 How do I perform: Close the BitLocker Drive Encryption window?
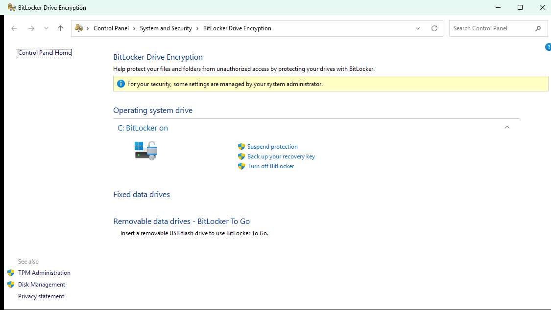pyautogui.click(x=543, y=7)
